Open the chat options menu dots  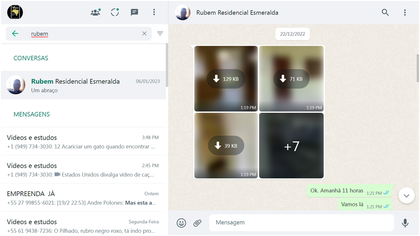[405, 12]
